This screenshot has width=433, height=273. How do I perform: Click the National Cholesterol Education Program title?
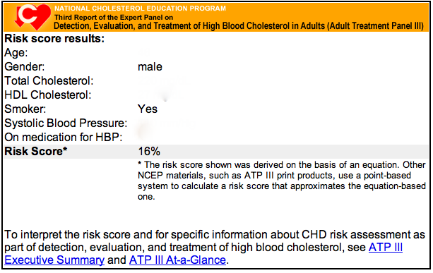coord(140,8)
